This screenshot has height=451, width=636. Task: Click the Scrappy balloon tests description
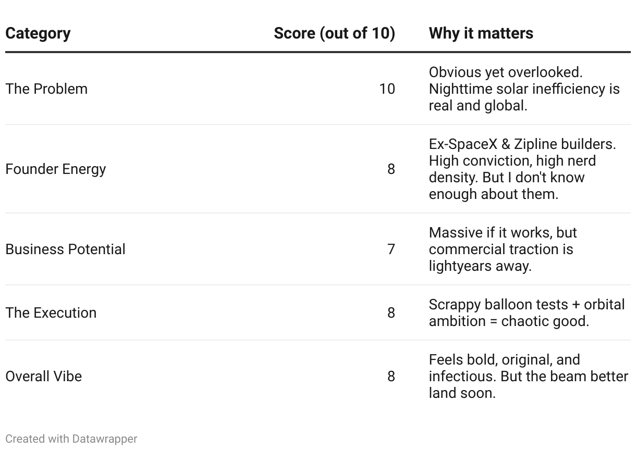pos(527,313)
